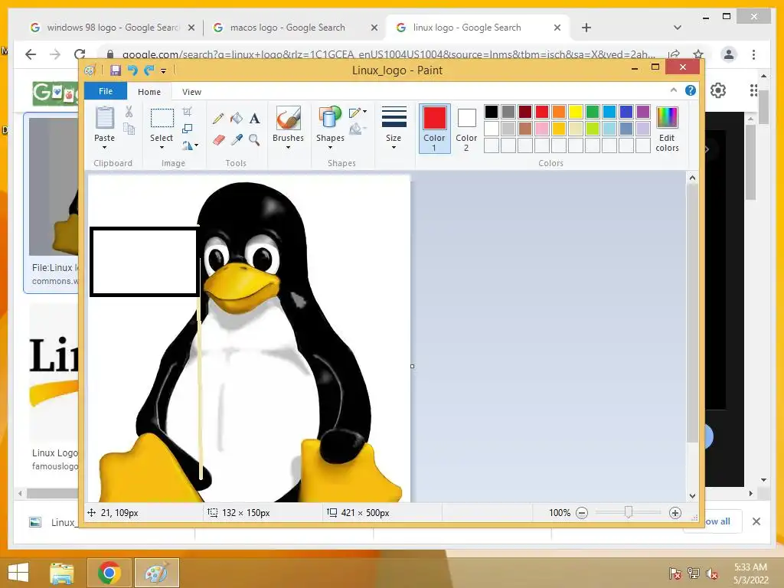Screen dimensions: 784x588
Task: Click zoom out minus button in status bar
Action: (x=582, y=513)
